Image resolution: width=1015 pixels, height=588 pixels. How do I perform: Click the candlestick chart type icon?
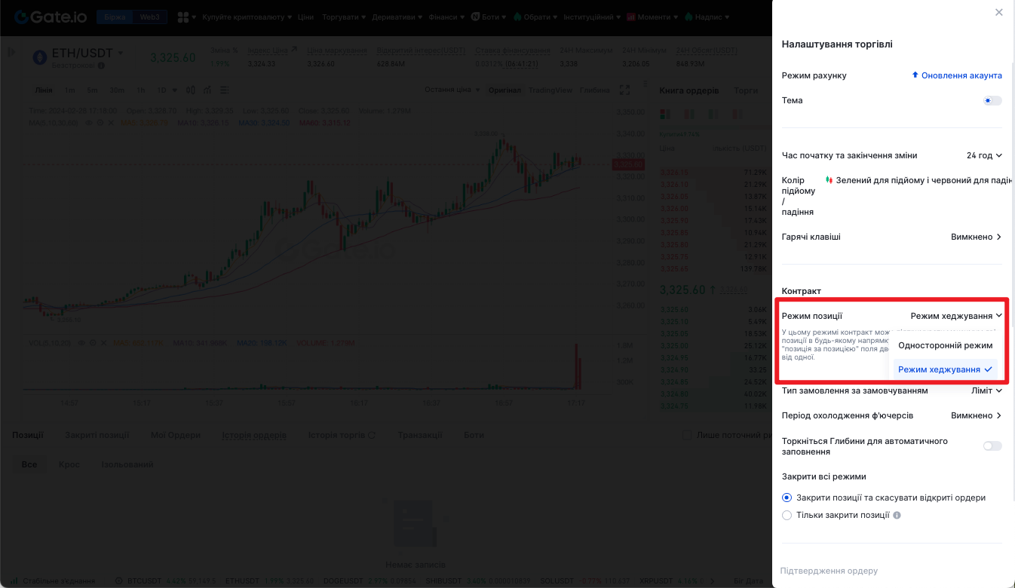coord(191,90)
